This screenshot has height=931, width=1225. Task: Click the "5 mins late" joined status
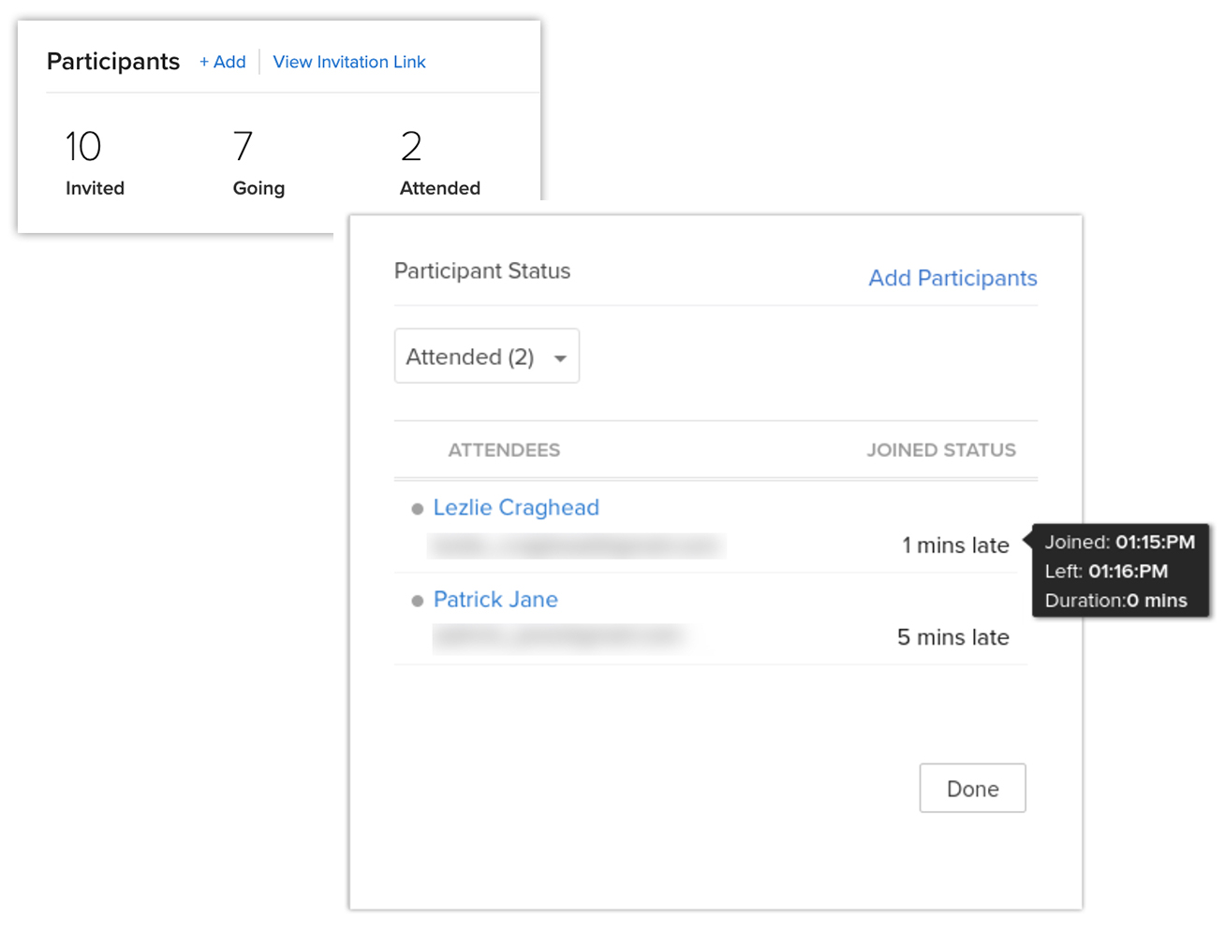tap(952, 637)
